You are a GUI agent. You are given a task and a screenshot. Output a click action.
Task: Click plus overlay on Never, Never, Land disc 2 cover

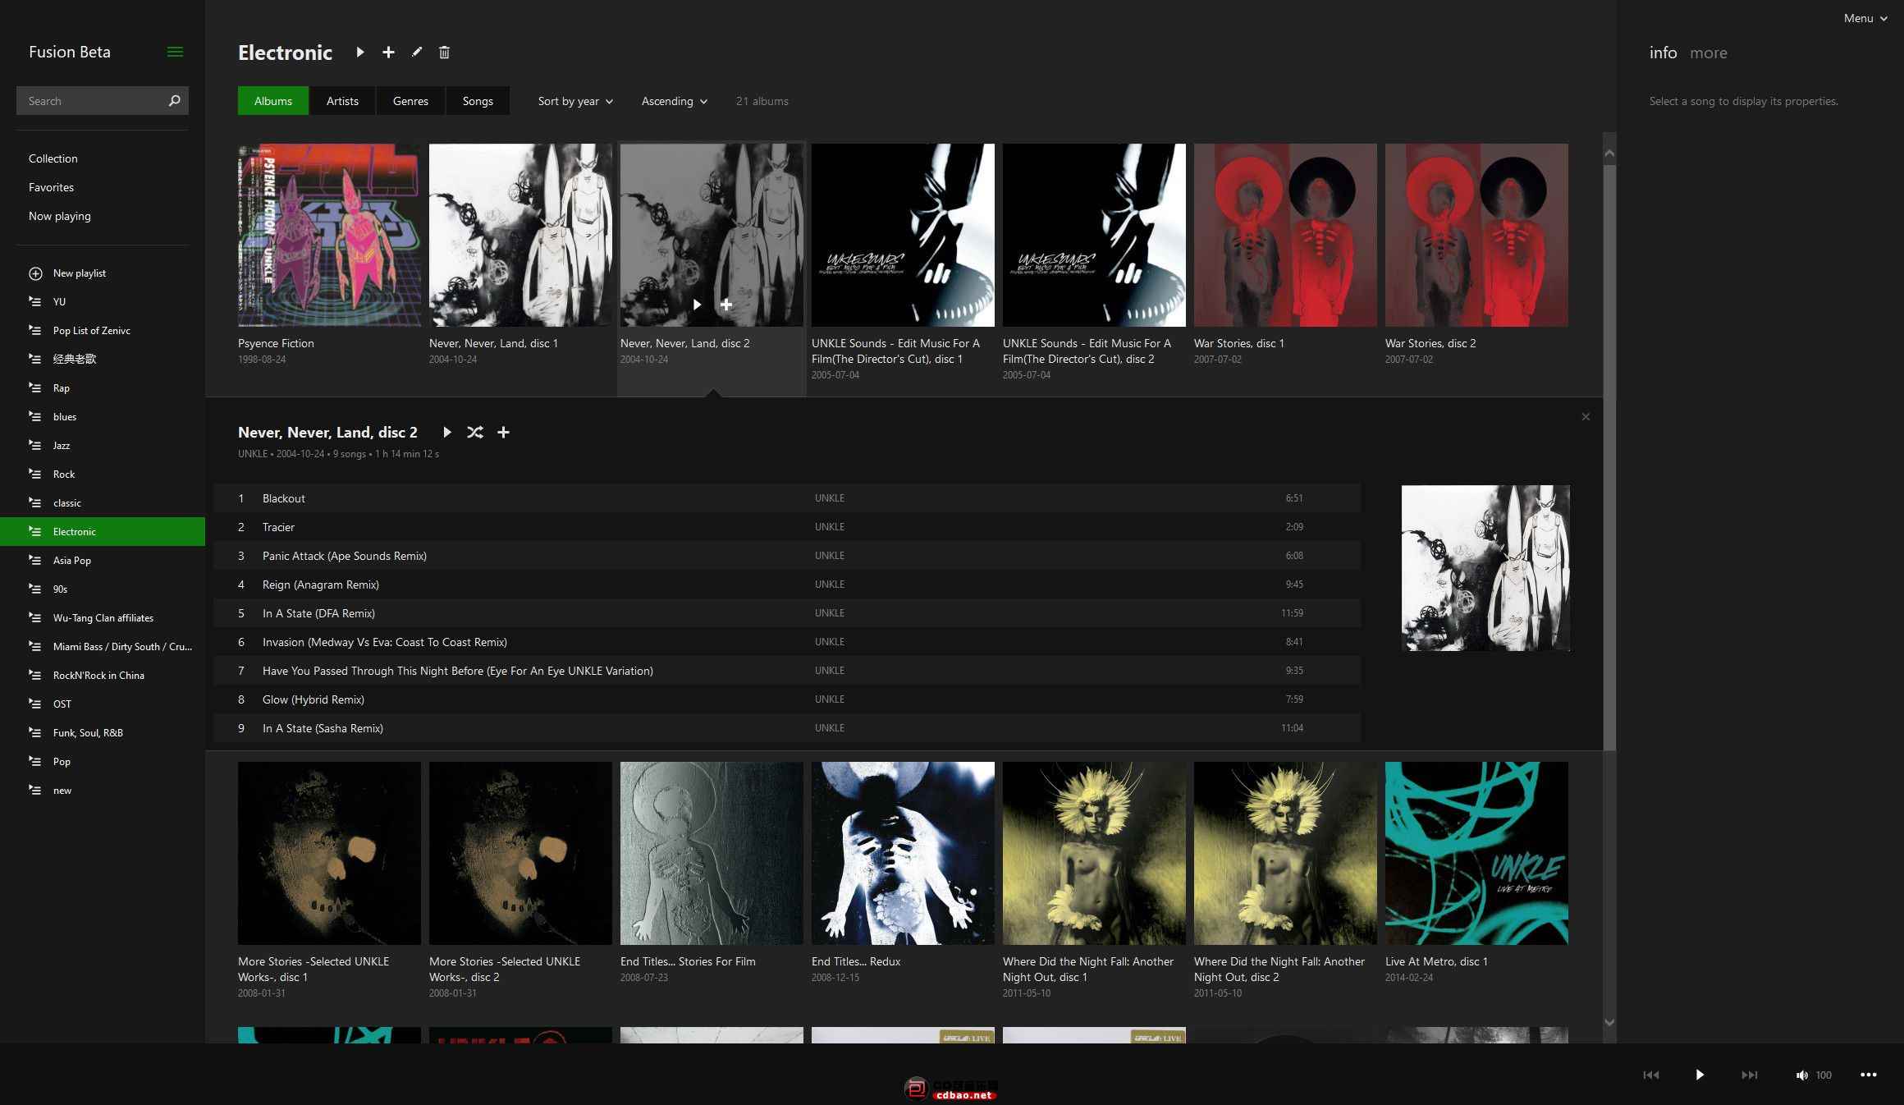pyautogui.click(x=726, y=305)
